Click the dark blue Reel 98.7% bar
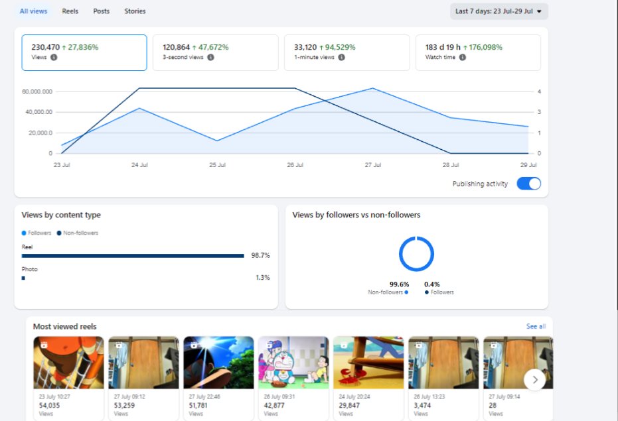The width and height of the screenshot is (618, 421). click(133, 256)
